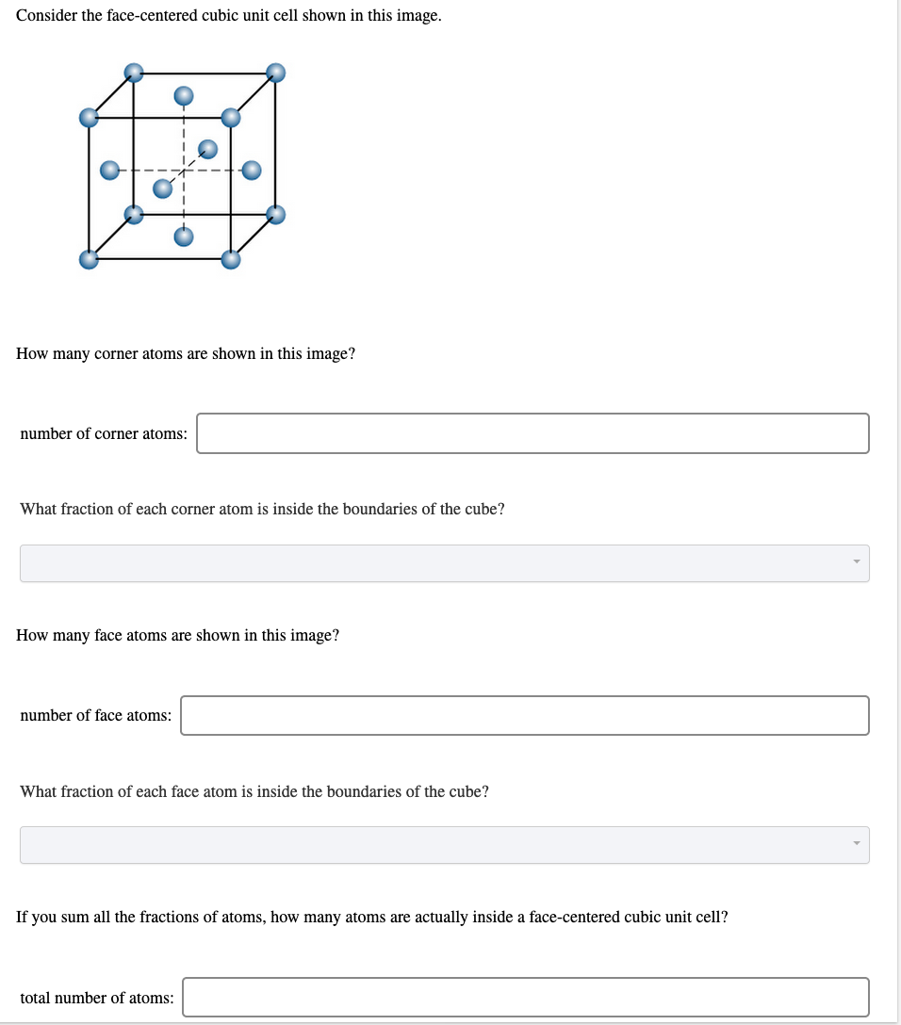Click the face fraction dropdown arrow
Screen dimensions: 901x1025
[856, 844]
